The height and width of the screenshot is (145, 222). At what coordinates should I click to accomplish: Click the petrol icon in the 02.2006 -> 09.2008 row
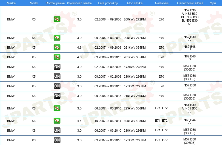point(57,19)
